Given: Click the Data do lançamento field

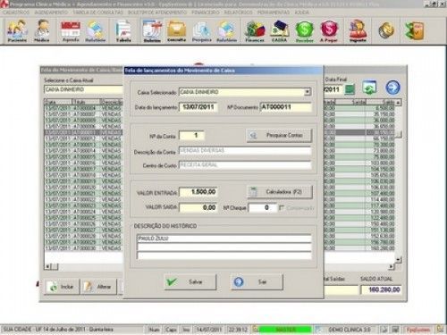Looking at the screenshot, I should [x=198, y=107].
